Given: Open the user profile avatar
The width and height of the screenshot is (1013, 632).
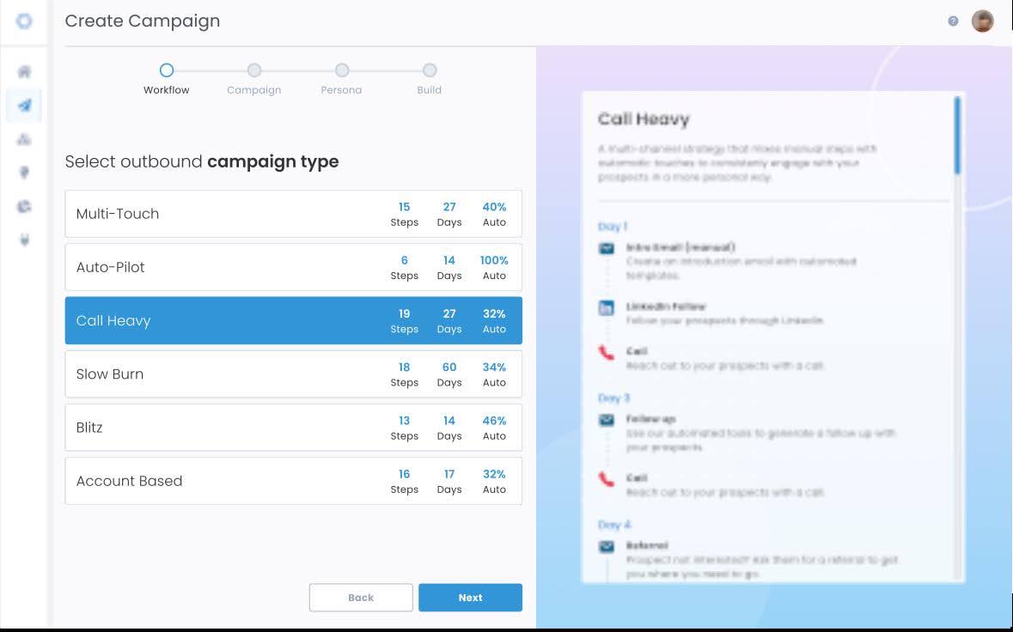Looking at the screenshot, I should [x=982, y=21].
